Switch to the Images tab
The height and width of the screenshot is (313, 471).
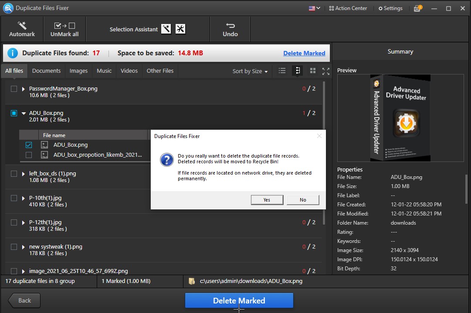pyautogui.click(x=78, y=71)
